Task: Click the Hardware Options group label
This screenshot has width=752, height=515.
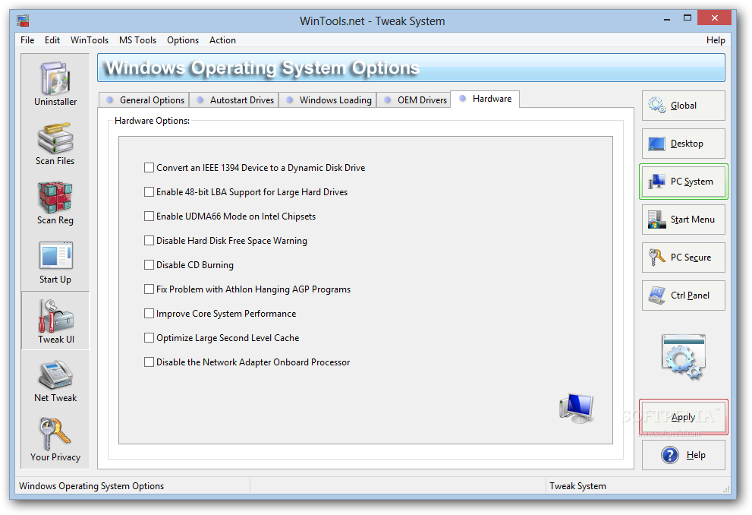Action: [152, 121]
